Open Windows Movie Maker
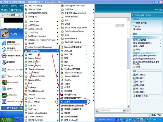Screen dimensions: 163x122 click(x=73, y=73)
